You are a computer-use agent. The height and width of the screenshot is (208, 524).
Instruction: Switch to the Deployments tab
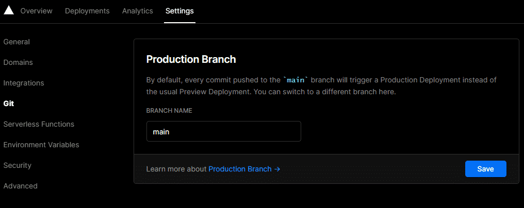(x=87, y=11)
